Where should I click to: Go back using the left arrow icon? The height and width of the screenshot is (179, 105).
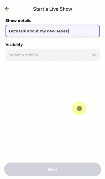tap(7, 9)
